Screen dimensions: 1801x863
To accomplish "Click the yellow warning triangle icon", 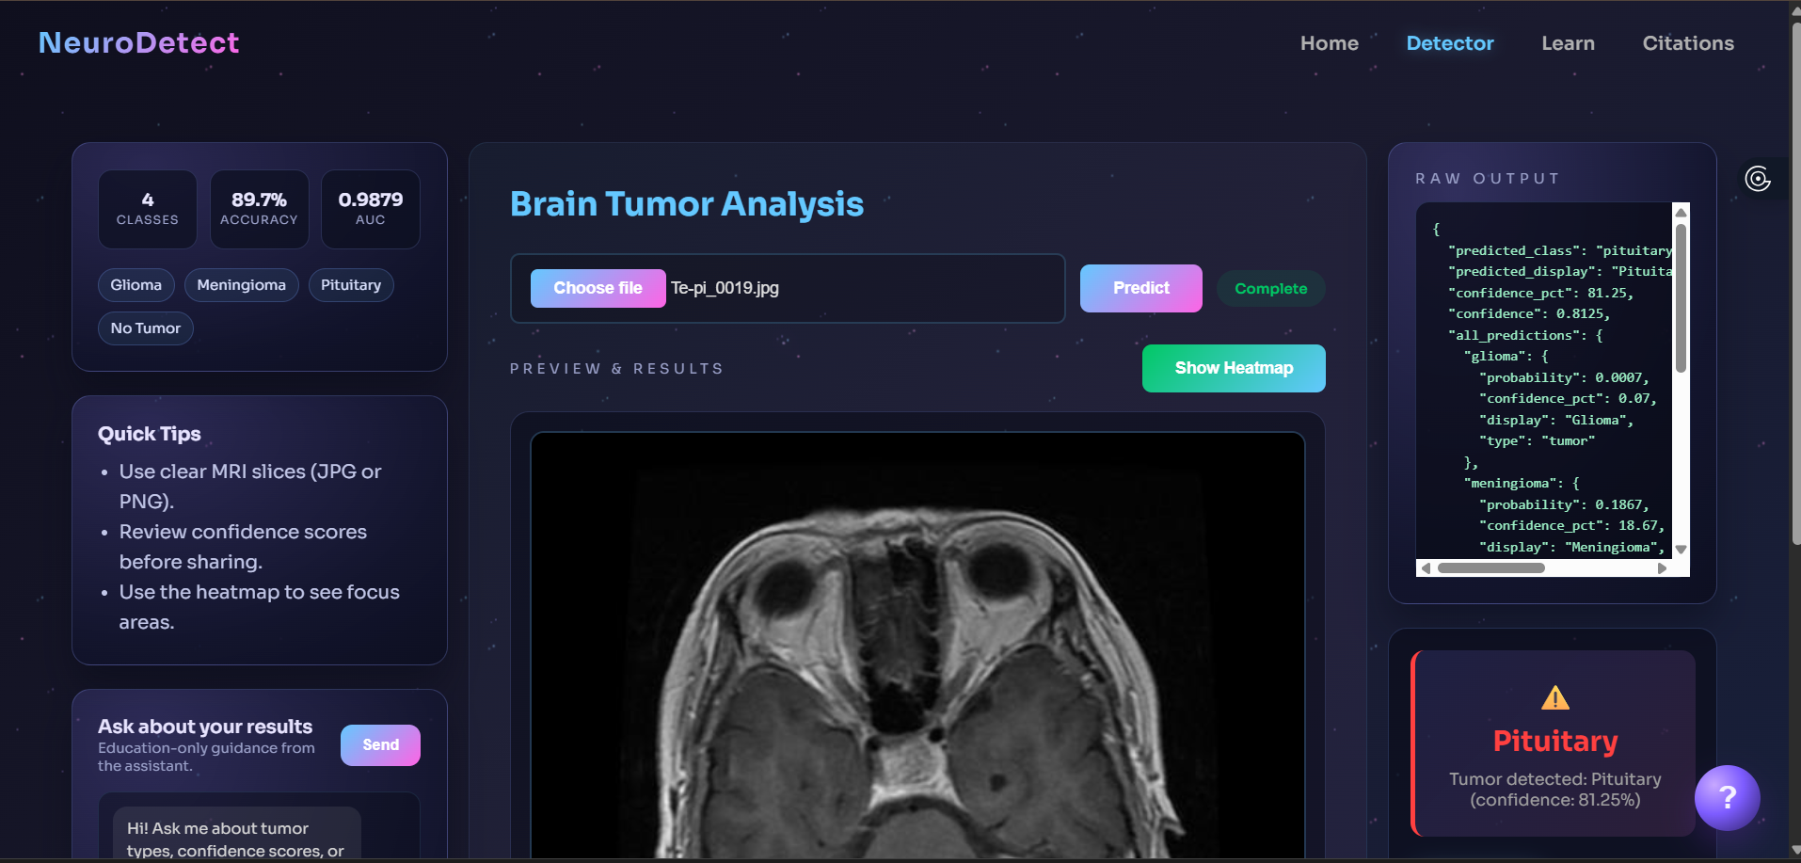I will (x=1554, y=697).
